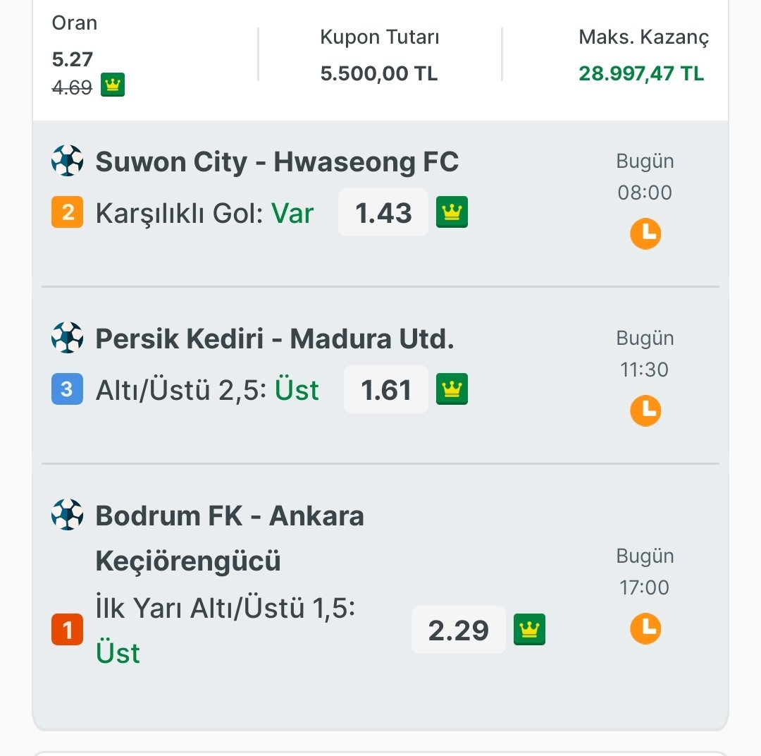Click the blue number 3 badge
The image size is (761, 756).
[x=67, y=389]
